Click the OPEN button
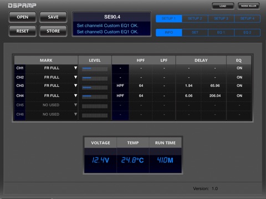This screenshot has width=266, height=199. point(23,17)
